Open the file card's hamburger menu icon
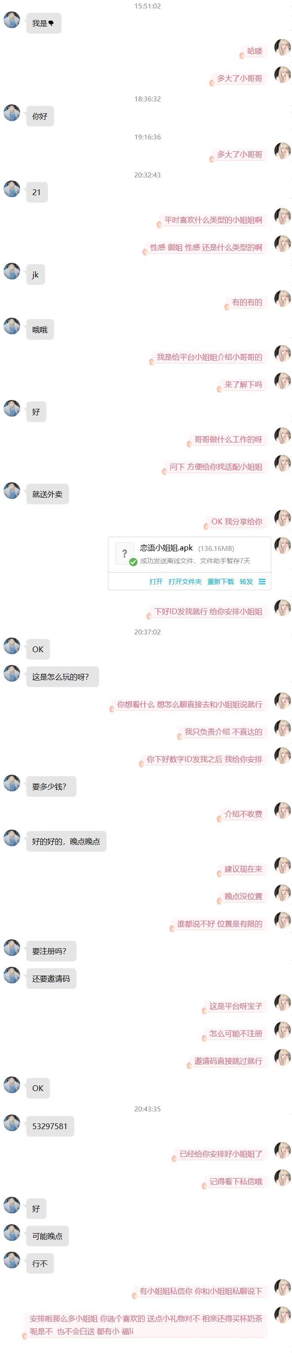 click(x=262, y=581)
